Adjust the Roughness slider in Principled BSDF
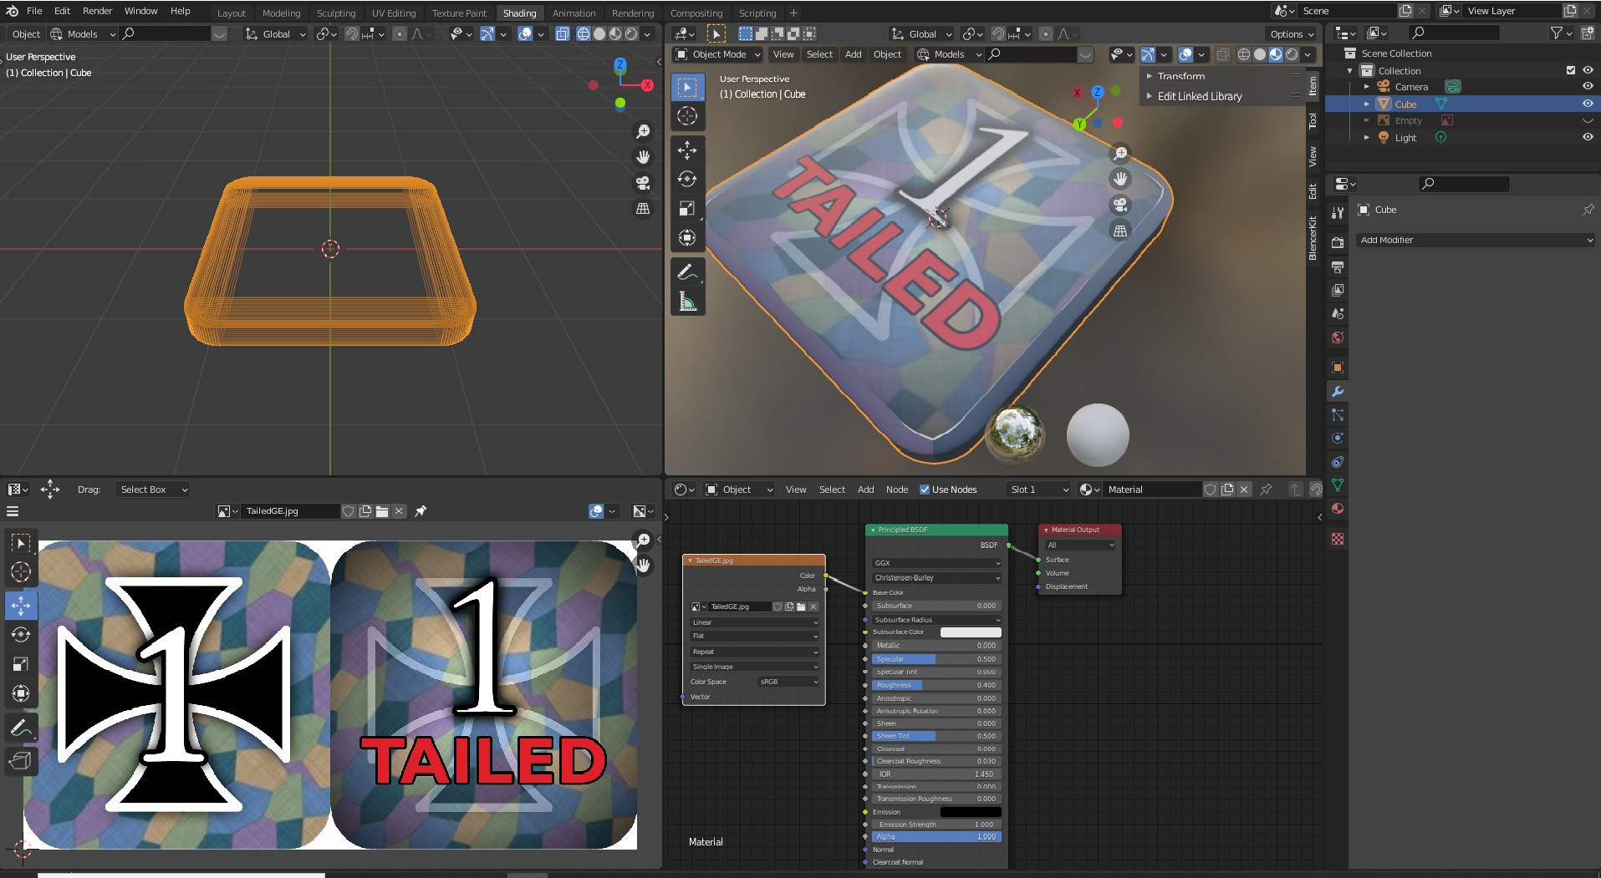This screenshot has width=1601, height=878. (x=936, y=685)
